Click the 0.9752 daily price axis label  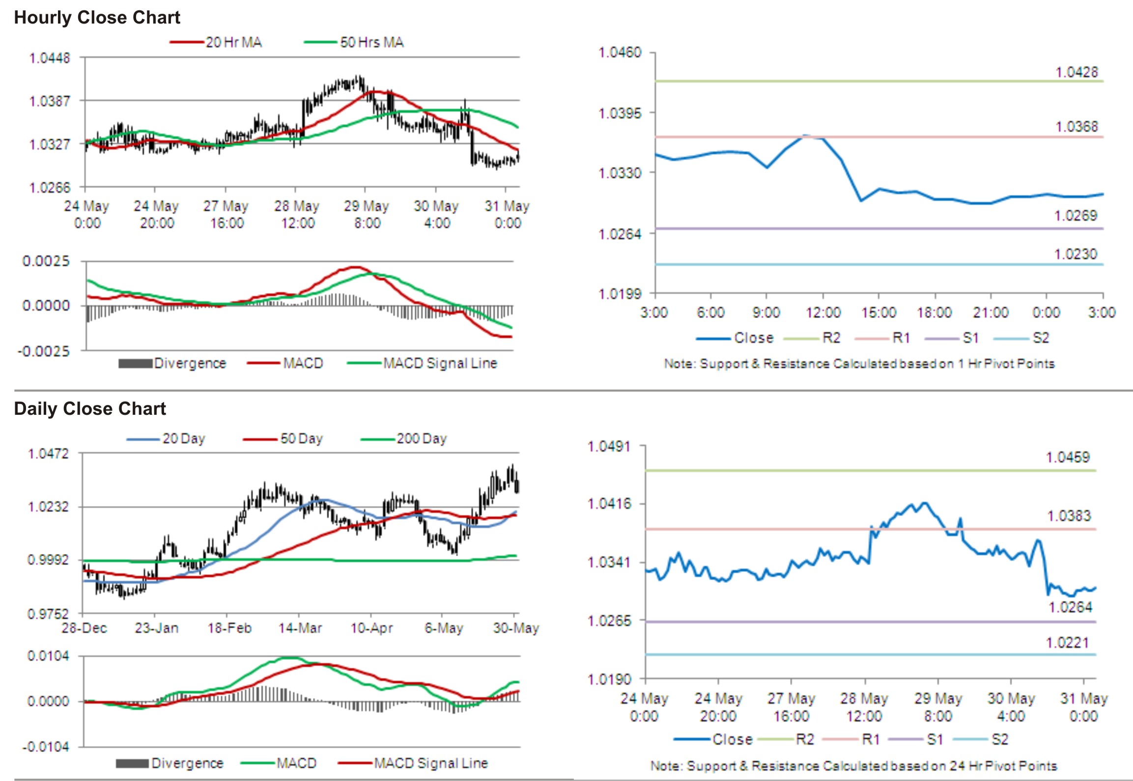tap(49, 614)
